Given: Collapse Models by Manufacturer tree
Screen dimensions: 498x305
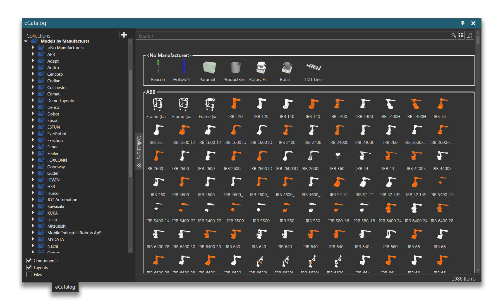Looking at the screenshot, I should tap(26, 41).
